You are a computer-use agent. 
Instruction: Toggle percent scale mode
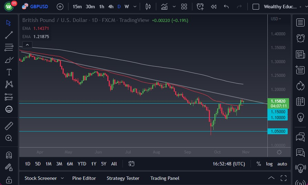click(258, 164)
